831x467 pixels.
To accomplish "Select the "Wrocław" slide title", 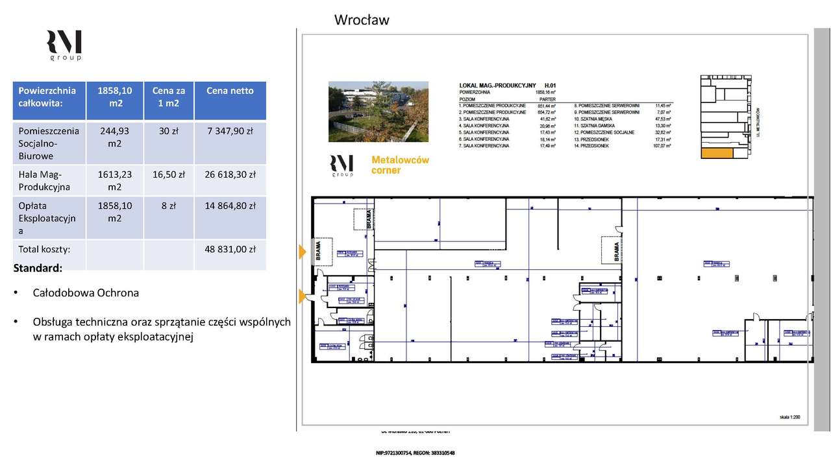I will point(362,20).
